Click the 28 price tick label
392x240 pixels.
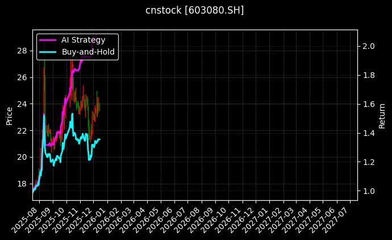pos(22,51)
